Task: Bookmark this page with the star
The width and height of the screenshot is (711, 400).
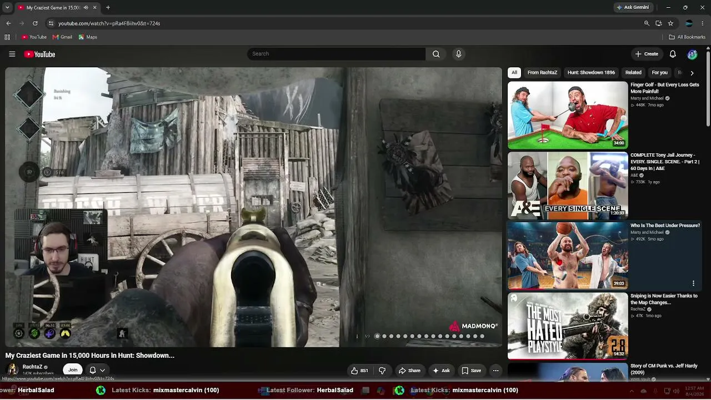Action: point(670,23)
